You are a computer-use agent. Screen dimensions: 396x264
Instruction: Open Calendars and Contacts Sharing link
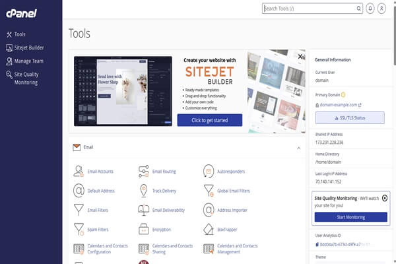(x=172, y=249)
